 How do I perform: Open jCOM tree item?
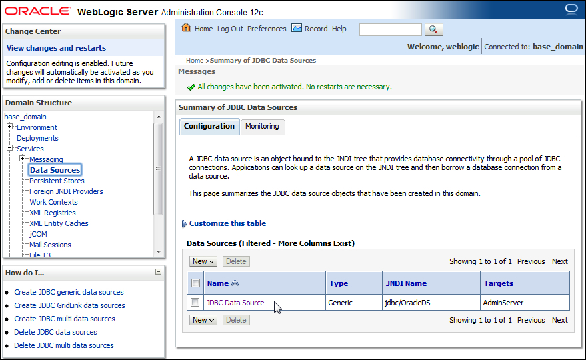pyautogui.click(x=38, y=234)
